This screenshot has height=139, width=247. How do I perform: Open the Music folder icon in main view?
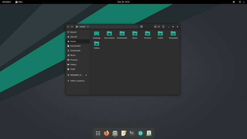[135, 35]
